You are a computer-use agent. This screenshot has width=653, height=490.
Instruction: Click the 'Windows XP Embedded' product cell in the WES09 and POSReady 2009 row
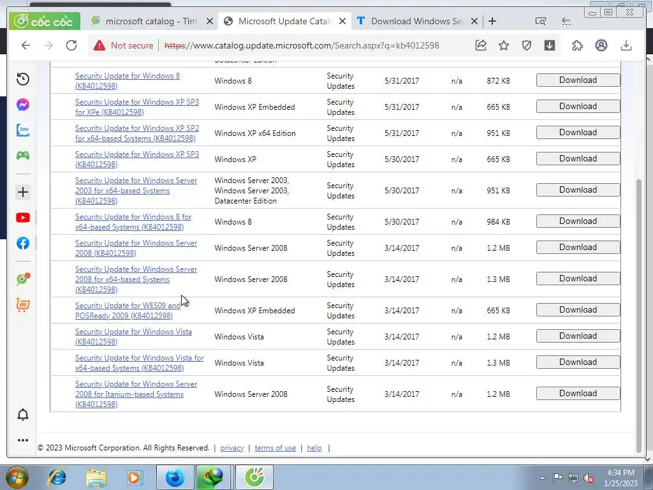(x=254, y=311)
